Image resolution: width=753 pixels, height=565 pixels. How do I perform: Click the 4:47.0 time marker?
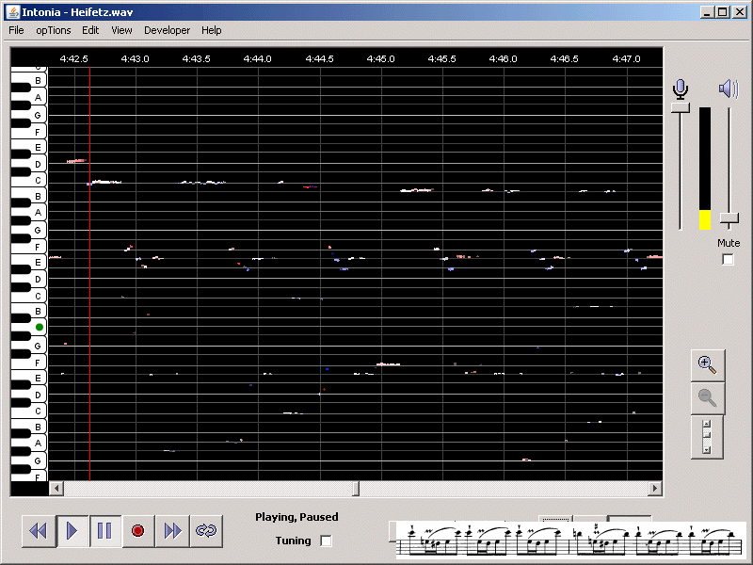point(626,59)
